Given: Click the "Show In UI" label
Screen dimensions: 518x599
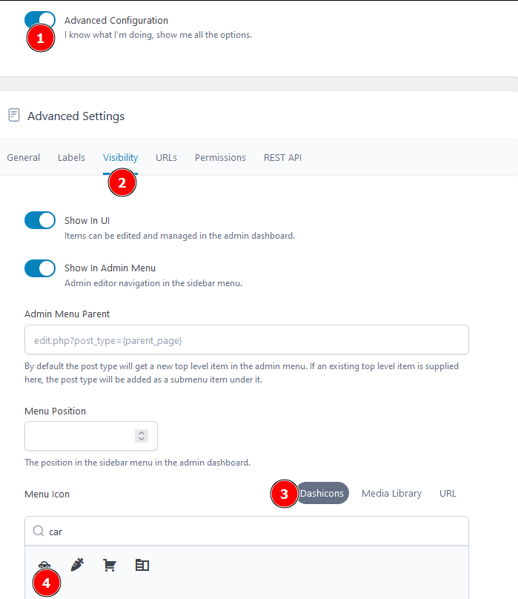Looking at the screenshot, I should (87, 220).
